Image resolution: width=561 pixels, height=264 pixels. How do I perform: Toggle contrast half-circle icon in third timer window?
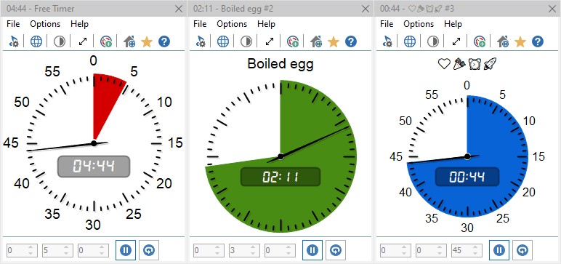click(433, 41)
